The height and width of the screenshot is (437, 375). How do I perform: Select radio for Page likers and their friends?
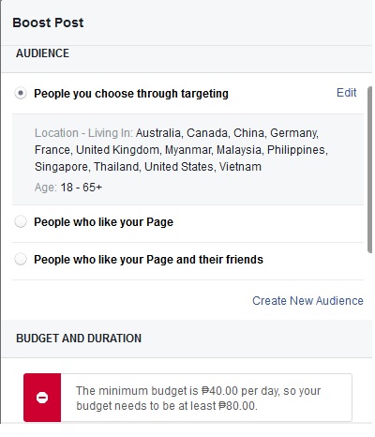pyautogui.click(x=21, y=260)
